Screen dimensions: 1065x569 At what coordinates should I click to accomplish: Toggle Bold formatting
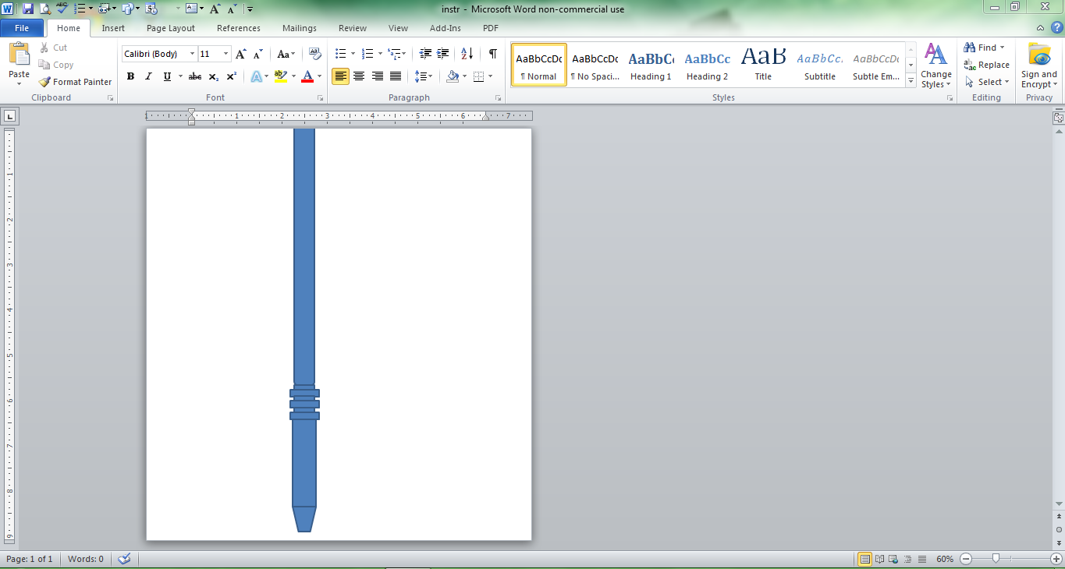tap(130, 76)
